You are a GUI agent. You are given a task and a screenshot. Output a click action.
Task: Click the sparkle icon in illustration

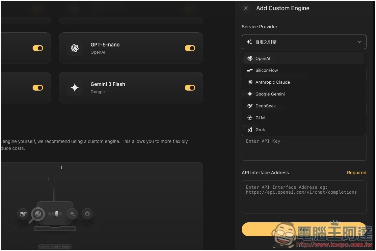[x=72, y=213]
